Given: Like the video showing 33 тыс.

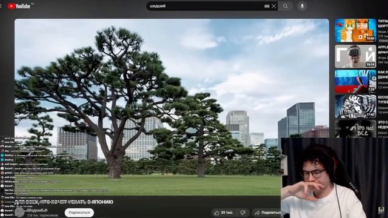Looking at the screenshot, I should [224, 213].
